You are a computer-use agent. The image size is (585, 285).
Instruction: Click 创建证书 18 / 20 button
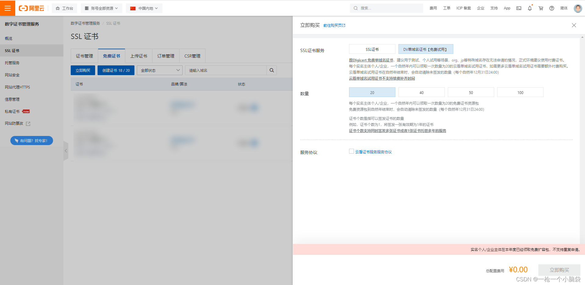coord(116,70)
